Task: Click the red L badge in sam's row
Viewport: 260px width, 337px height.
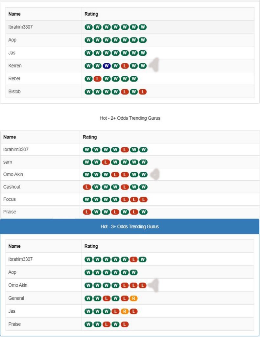Action: 106,162
